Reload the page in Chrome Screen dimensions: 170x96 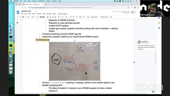click(x=22, y=8)
